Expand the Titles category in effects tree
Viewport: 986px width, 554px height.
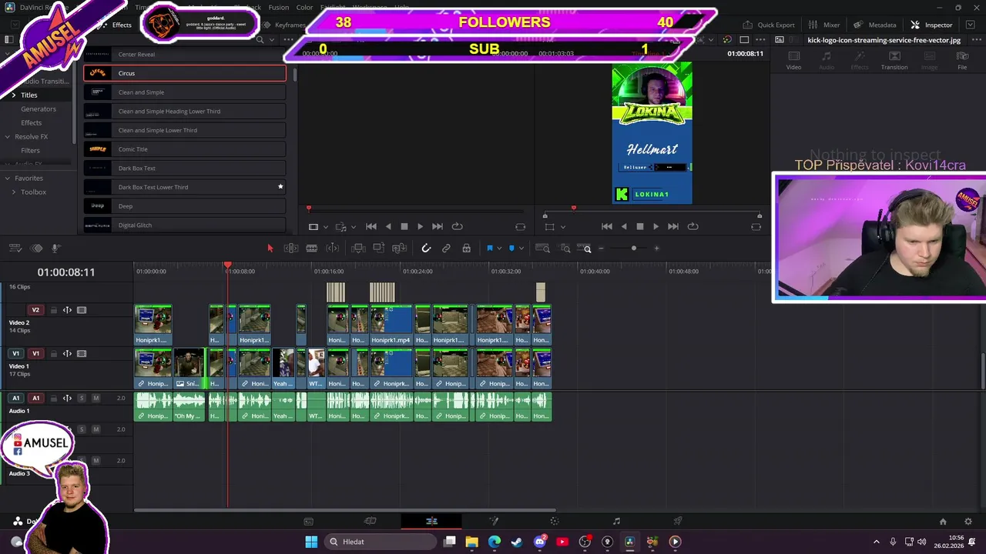click(13, 95)
